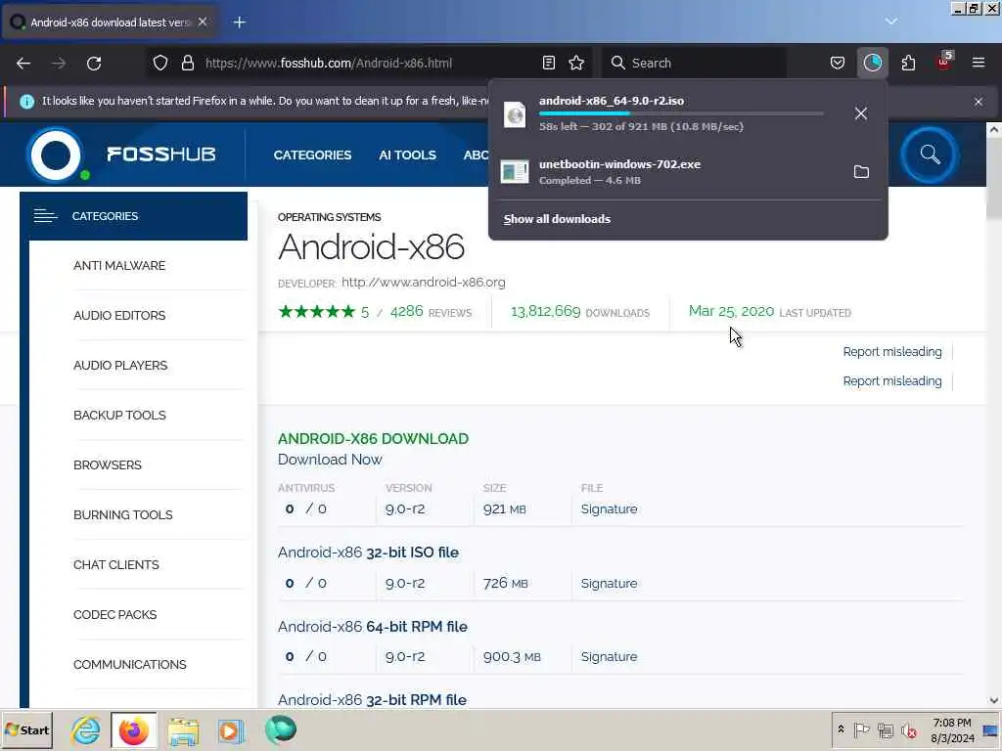The width and height of the screenshot is (1002, 751).
Task: Click the padlock site security icon
Action: (x=187, y=64)
